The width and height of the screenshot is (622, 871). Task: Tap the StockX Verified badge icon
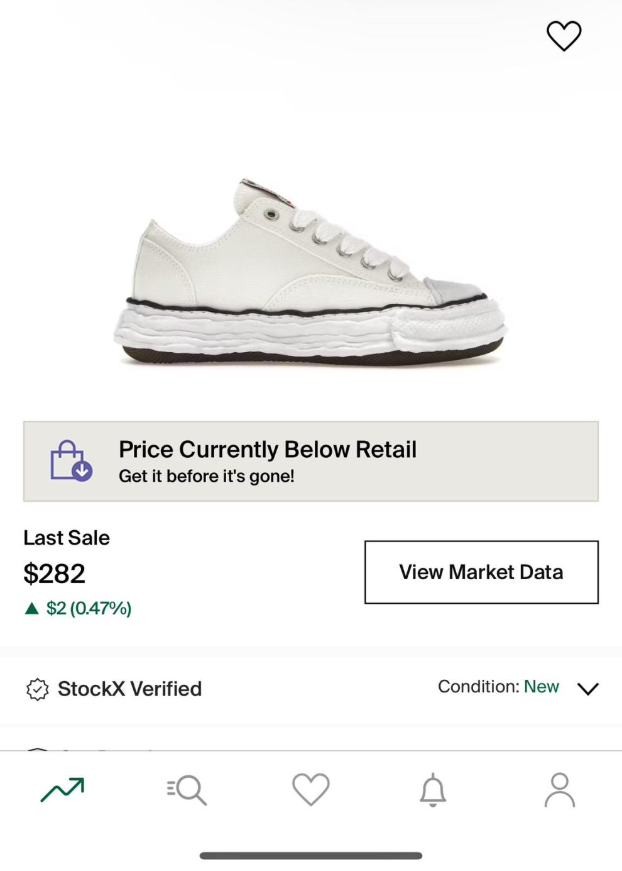click(x=37, y=689)
